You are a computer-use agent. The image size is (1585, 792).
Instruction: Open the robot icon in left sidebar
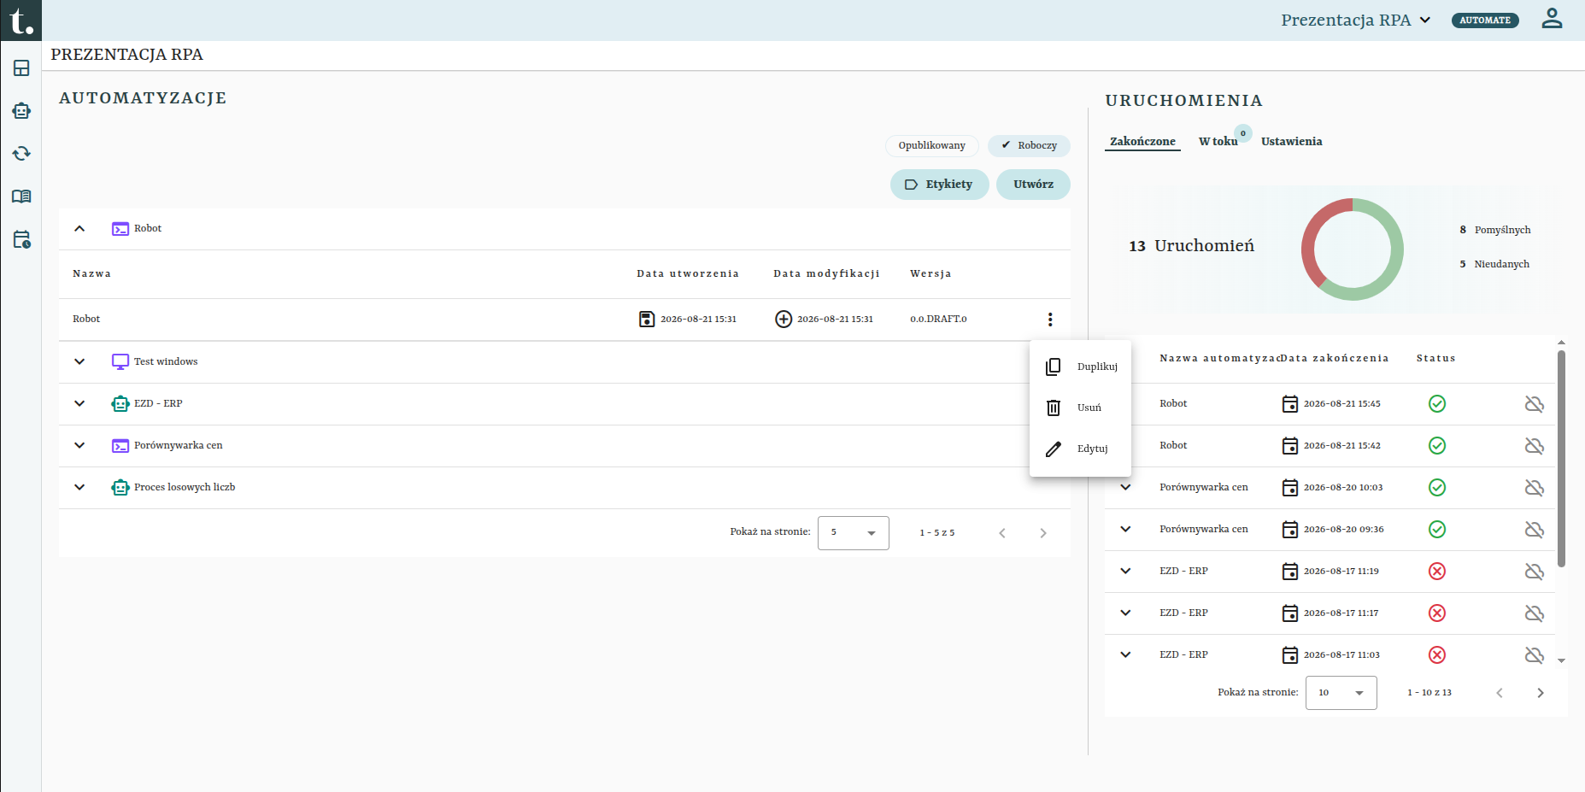21,111
